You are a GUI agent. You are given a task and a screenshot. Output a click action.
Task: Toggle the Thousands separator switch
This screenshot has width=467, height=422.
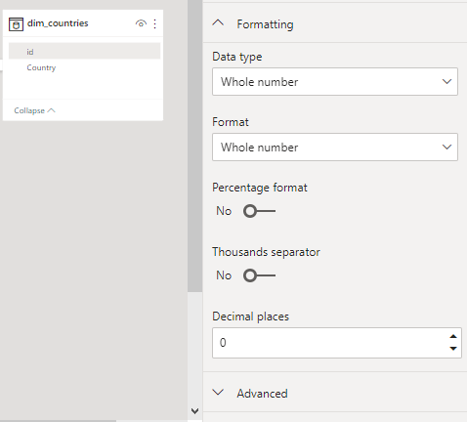click(259, 275)
